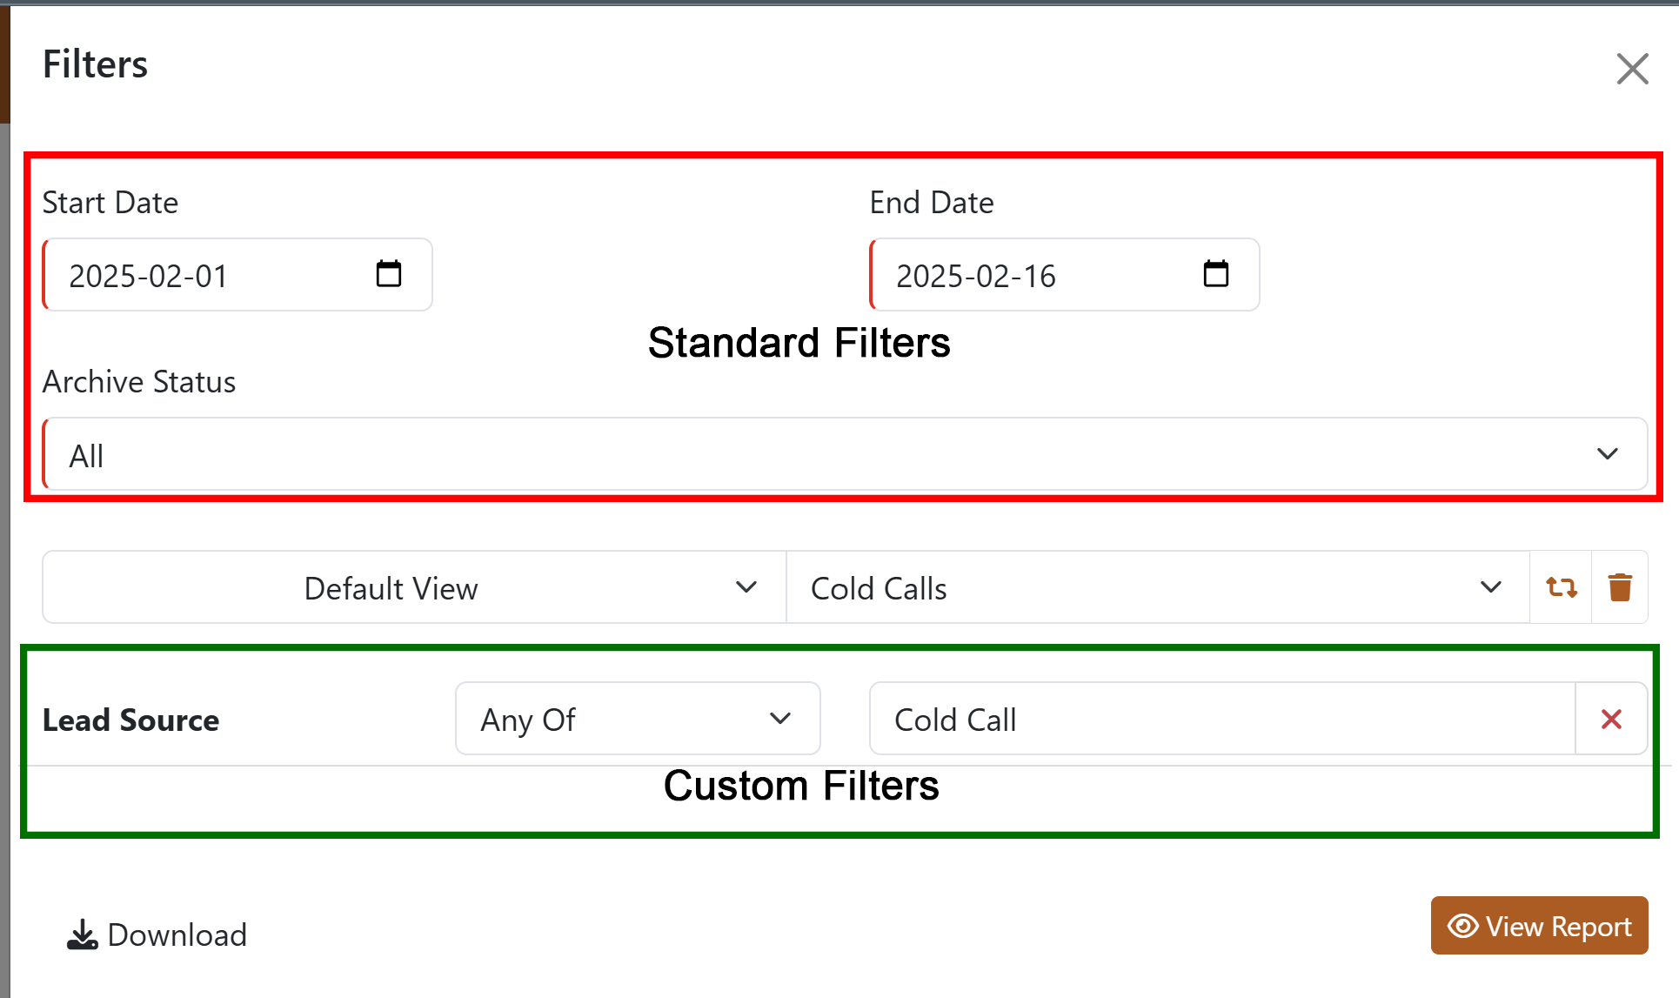Screen dimensions: 1679x998
Task: Close the Filters dialog with X icon
Action: coord(1632,69)
